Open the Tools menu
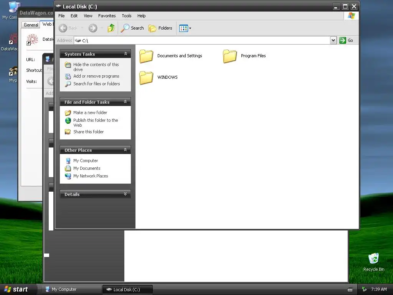Image resolution: width=393 pixels, height=295 pixels. (x=127, y=16)
